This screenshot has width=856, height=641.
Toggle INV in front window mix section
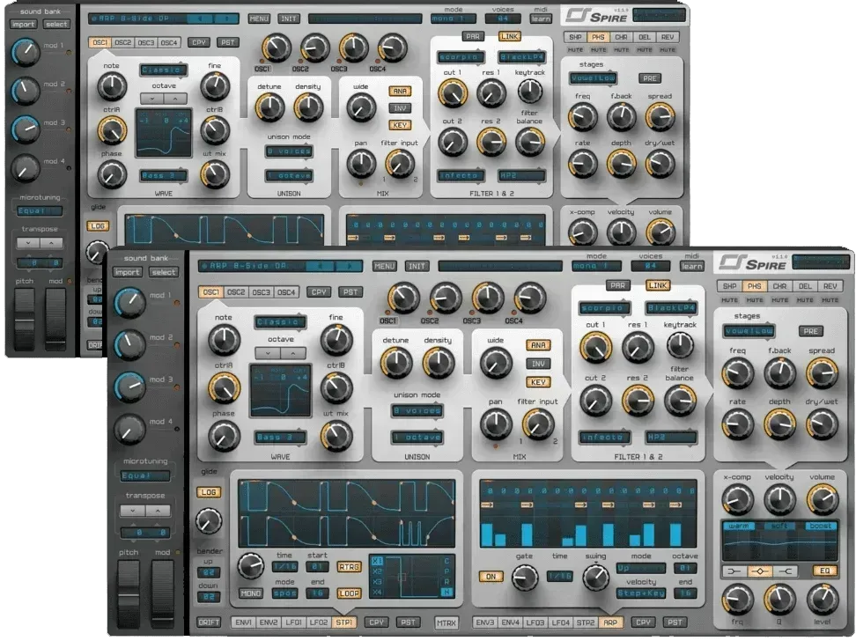click(x=538, y=365)
